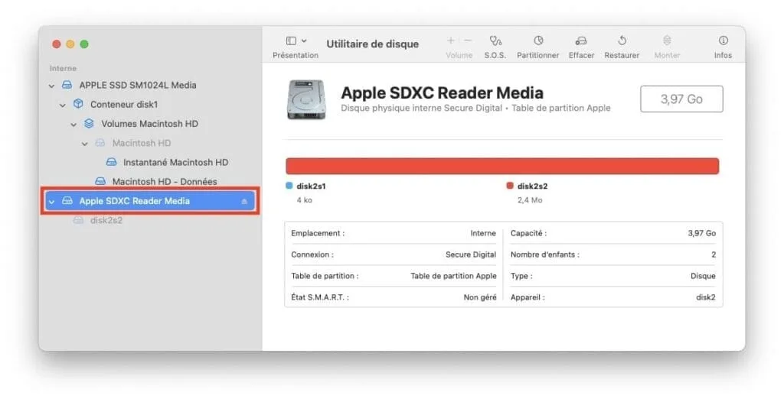
Task: Click the Emplacement value Interne
Action: [483, 233]
